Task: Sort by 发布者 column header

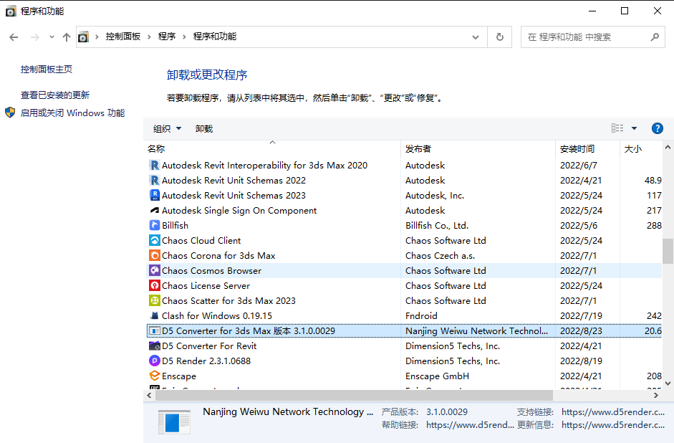Action: 478,149
